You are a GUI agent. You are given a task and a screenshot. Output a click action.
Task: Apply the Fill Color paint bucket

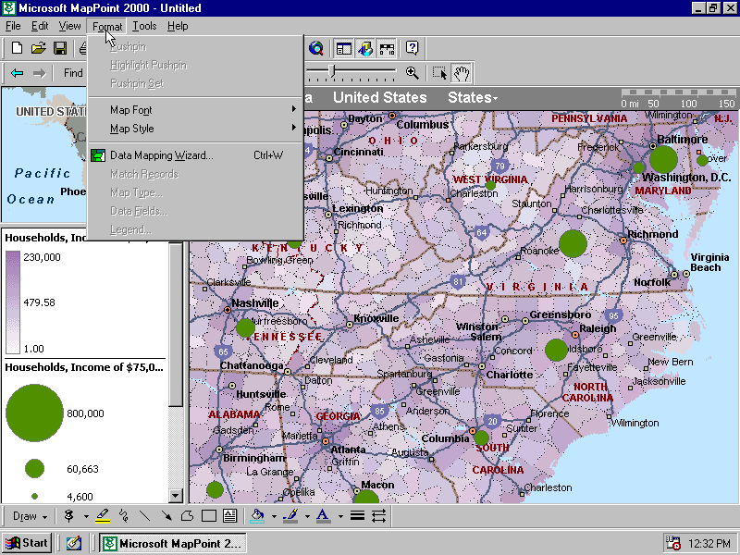[x=257, y=516]
